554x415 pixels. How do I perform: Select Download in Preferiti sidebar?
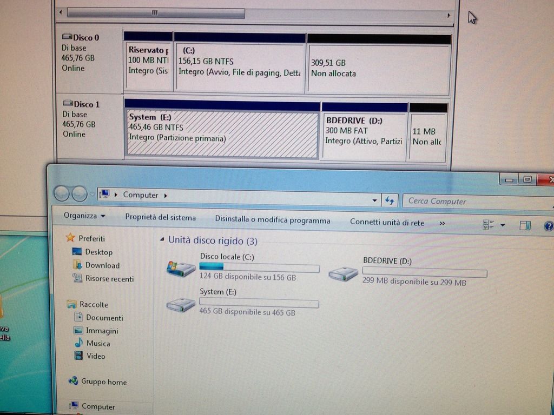102,265
